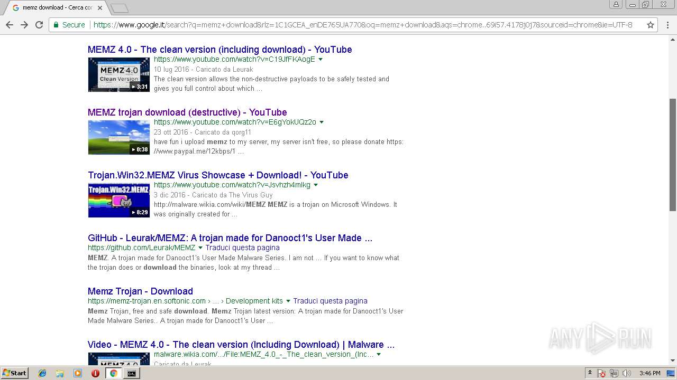Click the MEMZ 4.0 Clean Version thumbnail
The width and height of the screenshot is (677, 380).
pos(119,74)
